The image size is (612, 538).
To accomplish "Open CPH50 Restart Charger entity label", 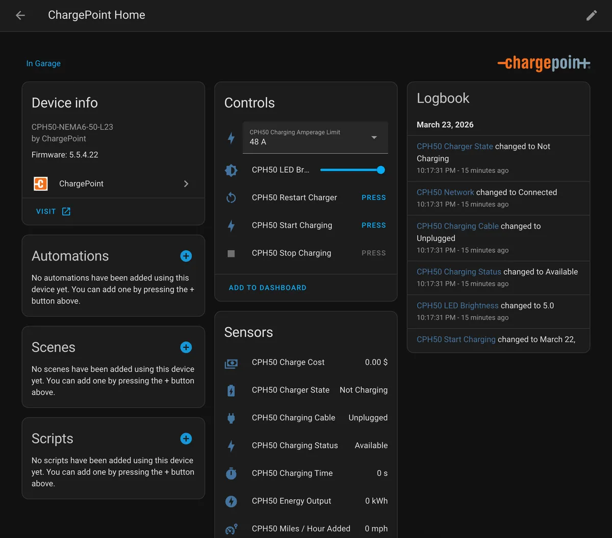I will click(x=294, y=197).
